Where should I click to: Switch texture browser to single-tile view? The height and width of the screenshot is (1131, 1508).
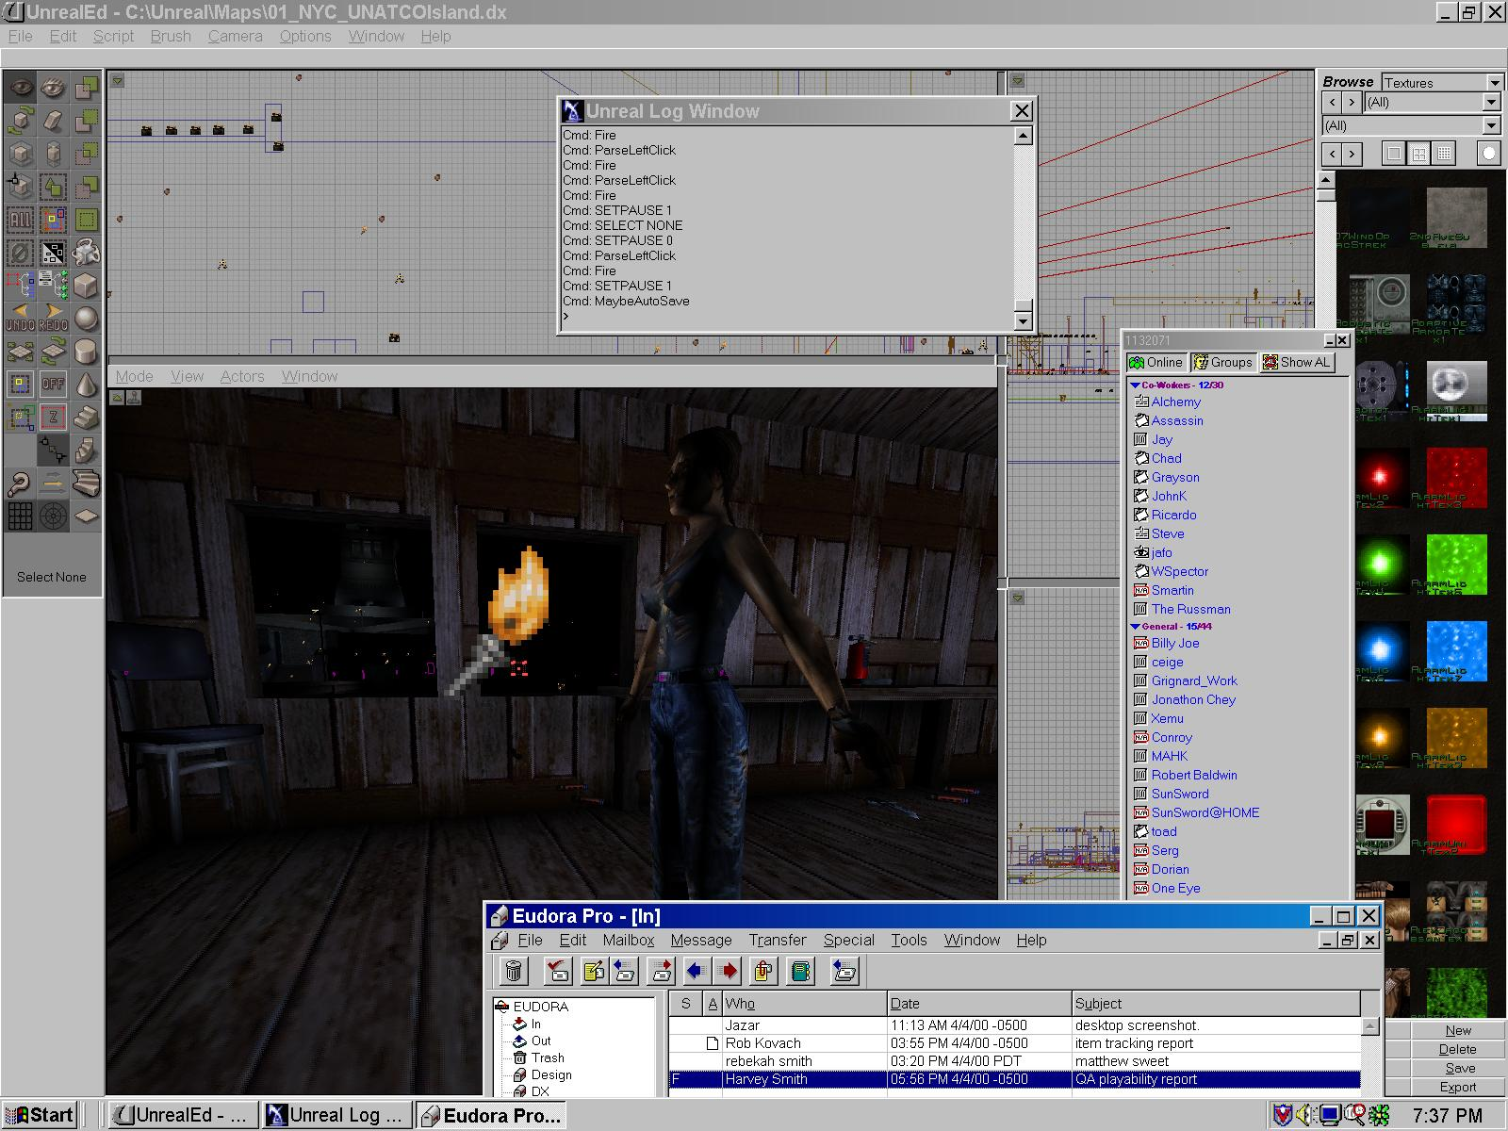[x=1394, y=154]
